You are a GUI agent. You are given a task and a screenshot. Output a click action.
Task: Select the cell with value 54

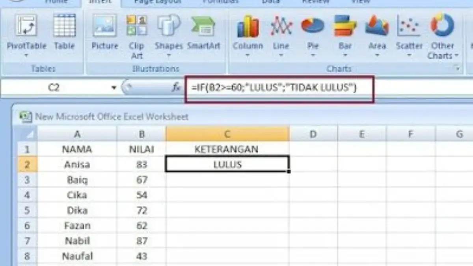[x=142, y=195]
